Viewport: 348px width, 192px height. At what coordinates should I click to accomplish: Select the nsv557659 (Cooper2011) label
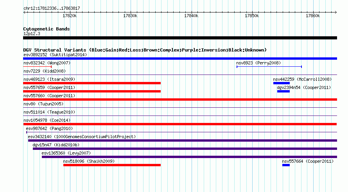[x=49, y=87]
